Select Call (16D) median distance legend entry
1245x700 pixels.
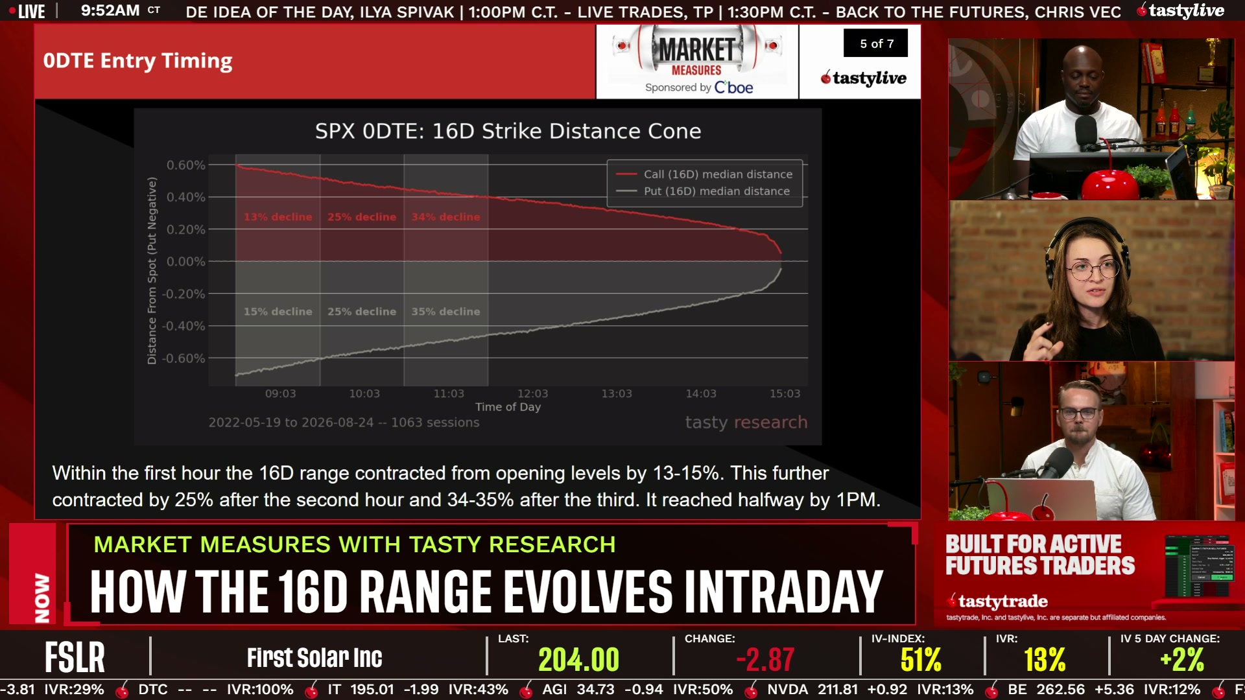[x=704, y=174]
